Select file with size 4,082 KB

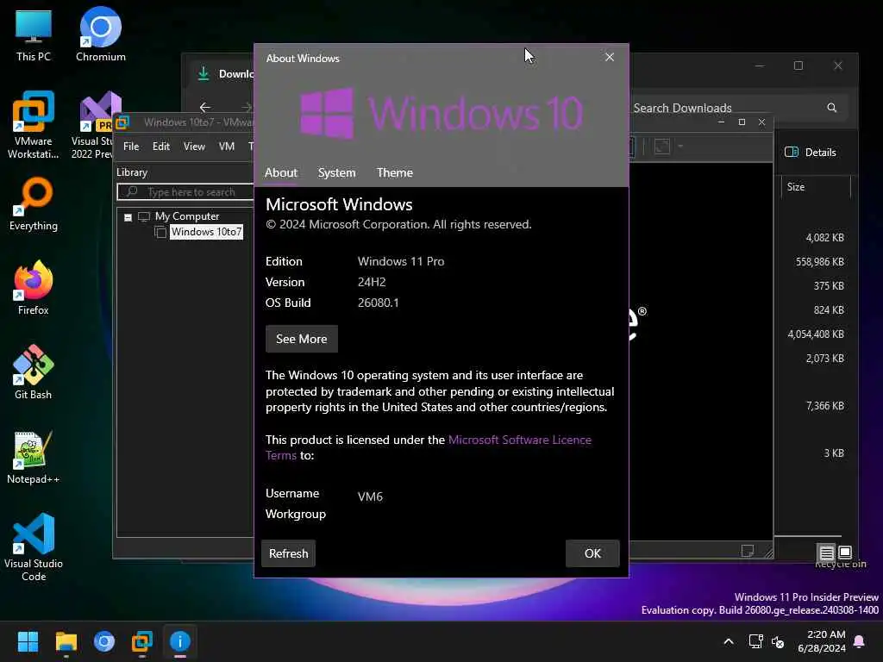click(x=825, y=238)
